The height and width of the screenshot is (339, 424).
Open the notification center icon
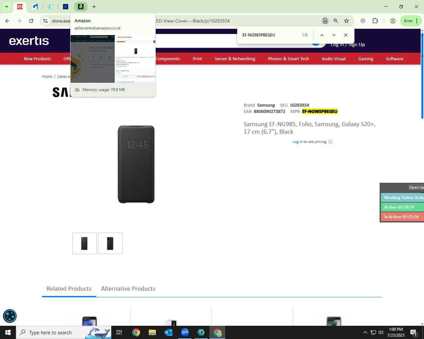click(x=413, y=332)
